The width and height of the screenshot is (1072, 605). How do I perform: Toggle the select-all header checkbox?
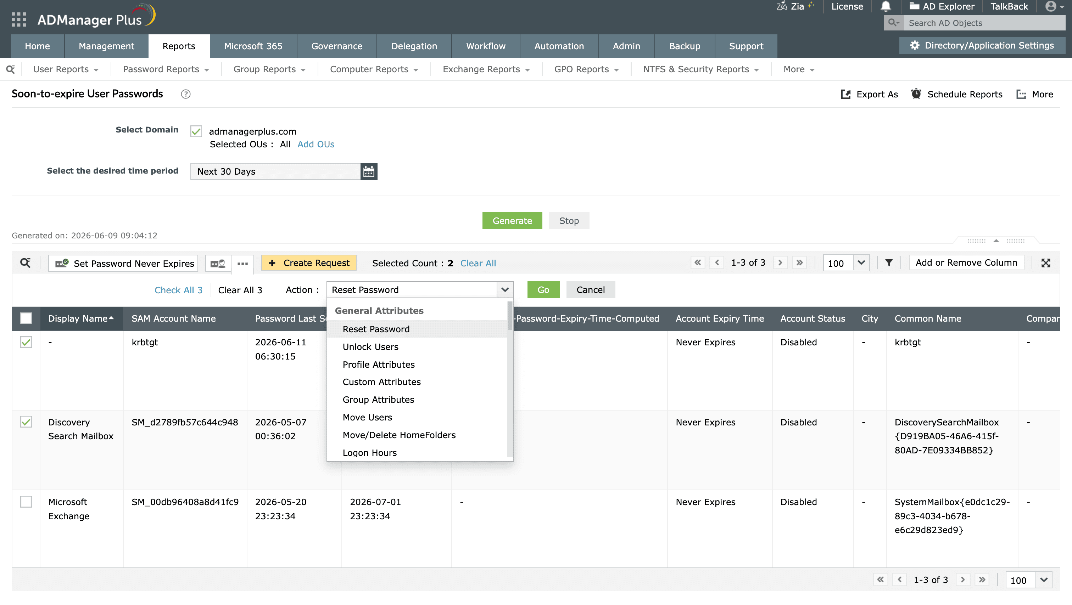(26, 318)
